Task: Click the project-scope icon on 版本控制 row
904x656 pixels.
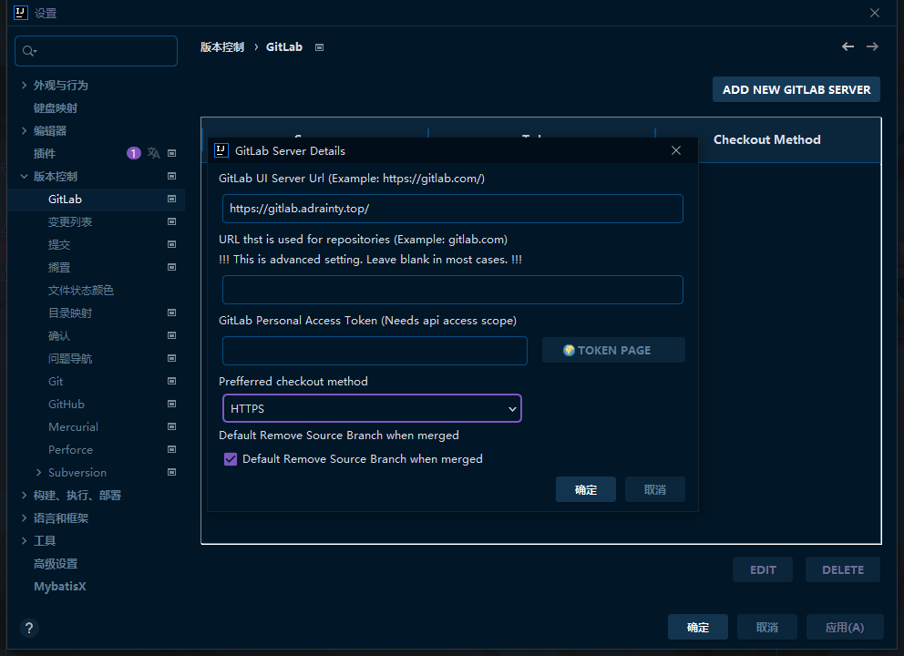Action: pyautogui.click(x=172, y=176)
